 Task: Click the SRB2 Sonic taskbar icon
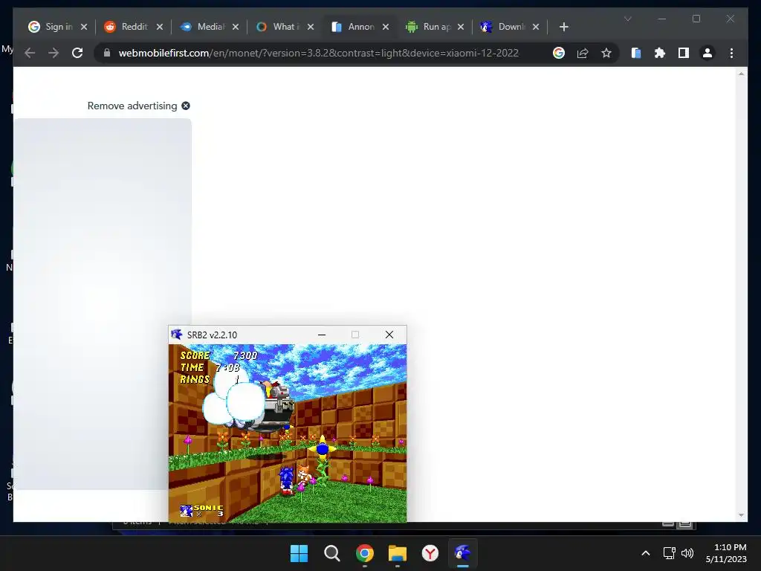point(462,553)
